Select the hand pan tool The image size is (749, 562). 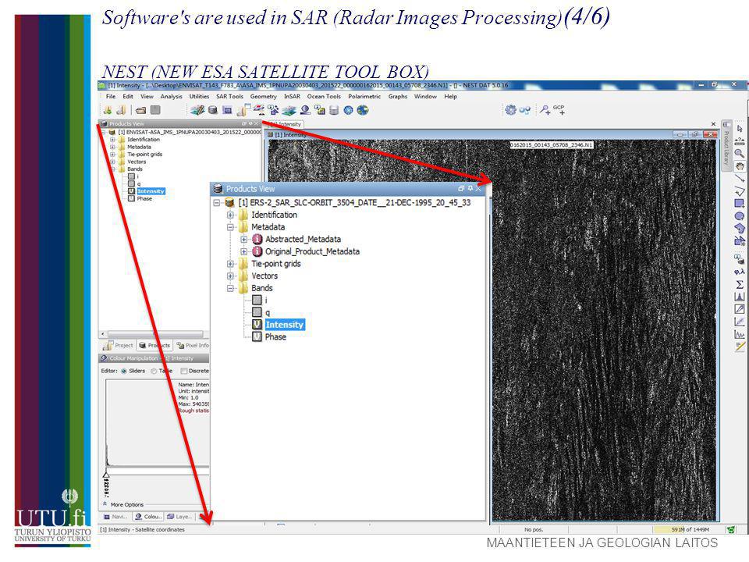[x=740, y=165]
